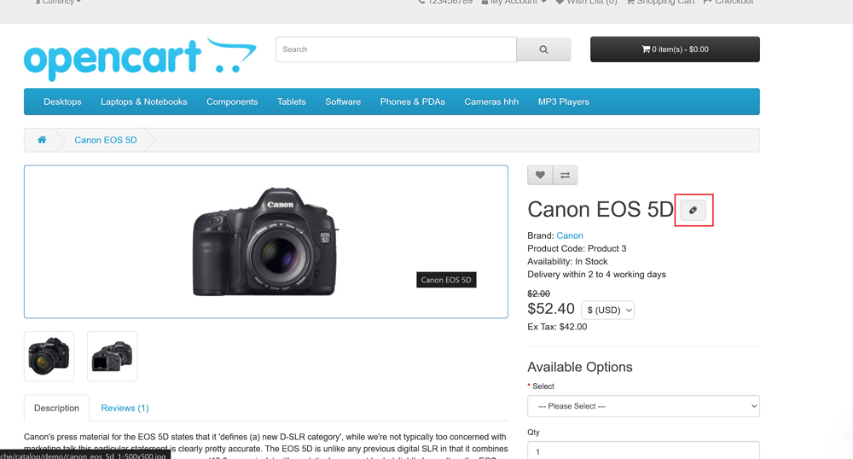The width and height of the screenshot is (853, 459).
Task: Select the Phones & PDAs menu item
Action: point(412,102)
